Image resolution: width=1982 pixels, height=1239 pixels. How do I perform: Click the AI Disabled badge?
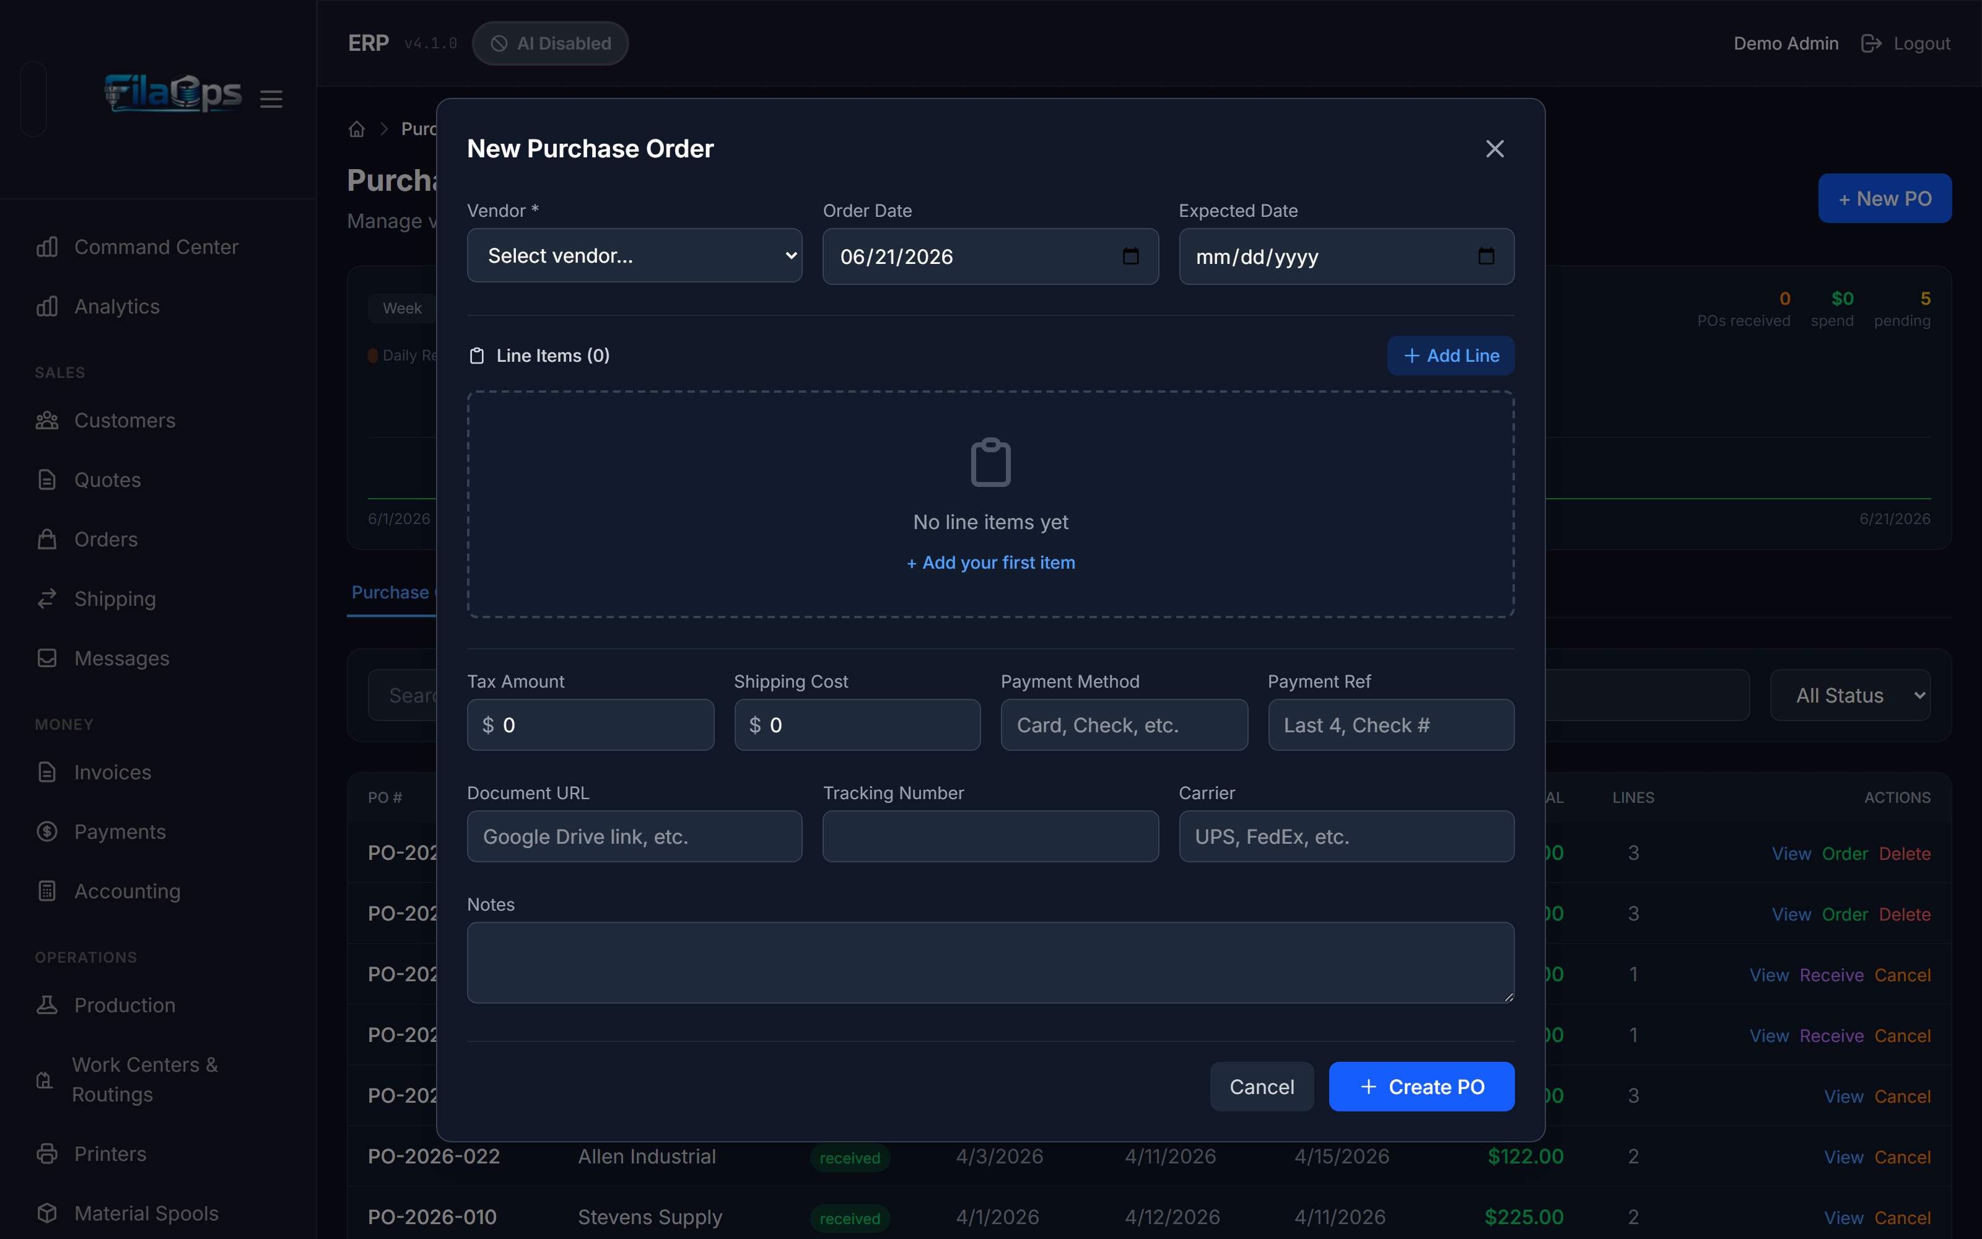tap(551, 43)
